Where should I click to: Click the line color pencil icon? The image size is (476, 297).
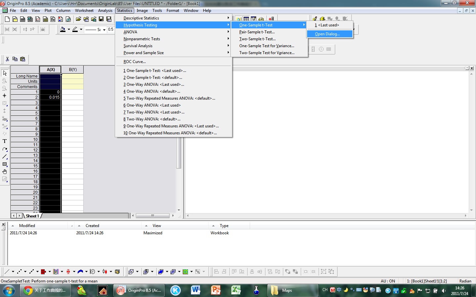click(x=75, y=29)
